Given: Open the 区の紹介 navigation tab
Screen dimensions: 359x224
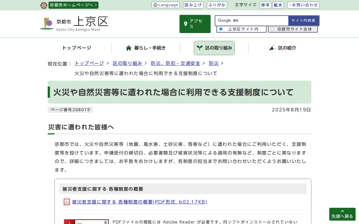Looking at the screenshot, I should click(282, 48).
